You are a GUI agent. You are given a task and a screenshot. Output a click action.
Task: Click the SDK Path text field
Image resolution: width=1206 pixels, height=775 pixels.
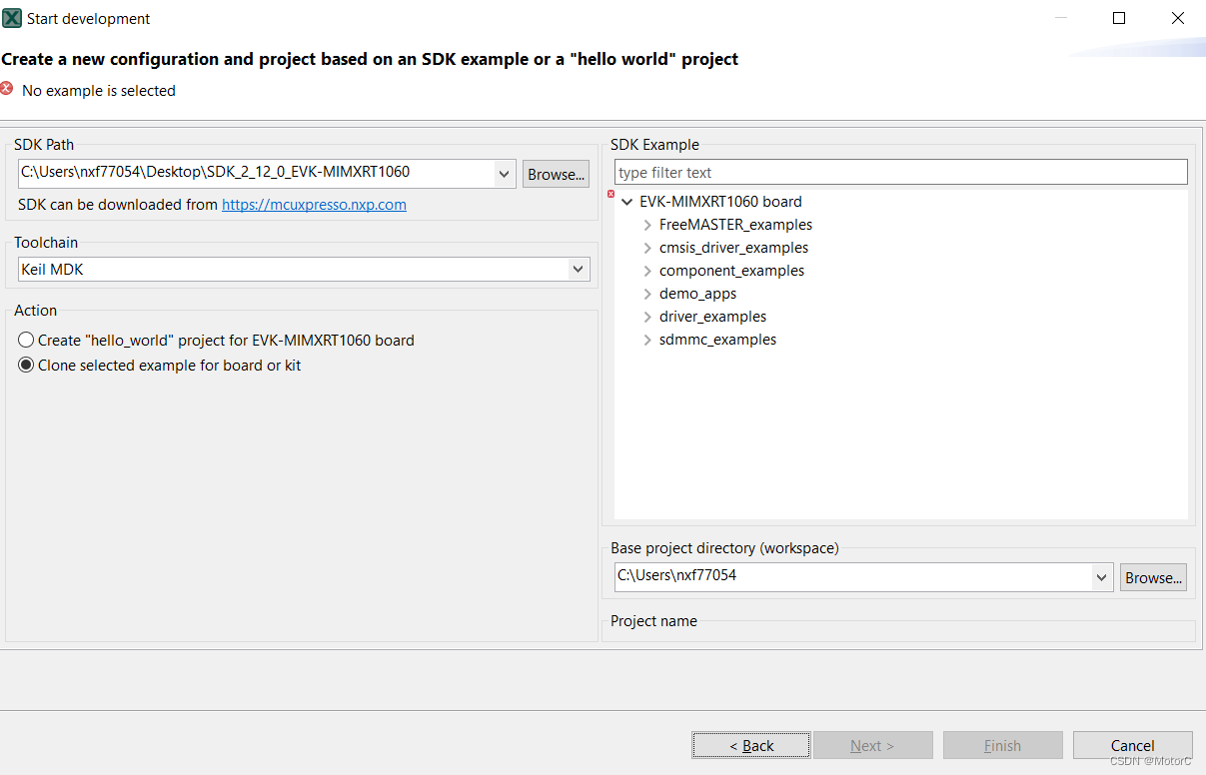click(x=257, y=173)
